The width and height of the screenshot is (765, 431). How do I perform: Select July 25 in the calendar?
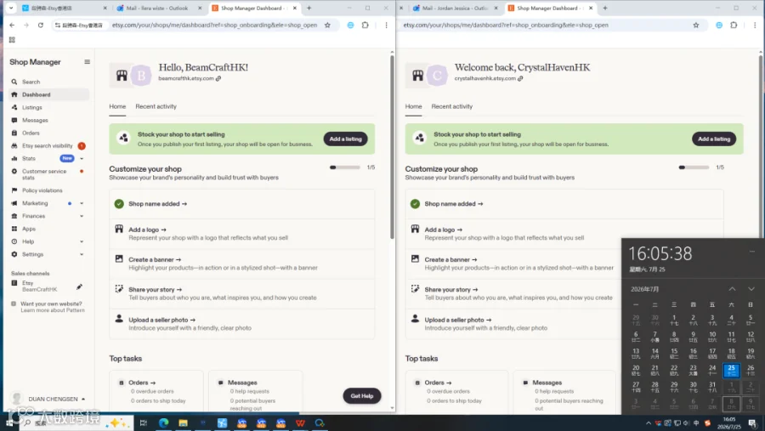(731, 371)
